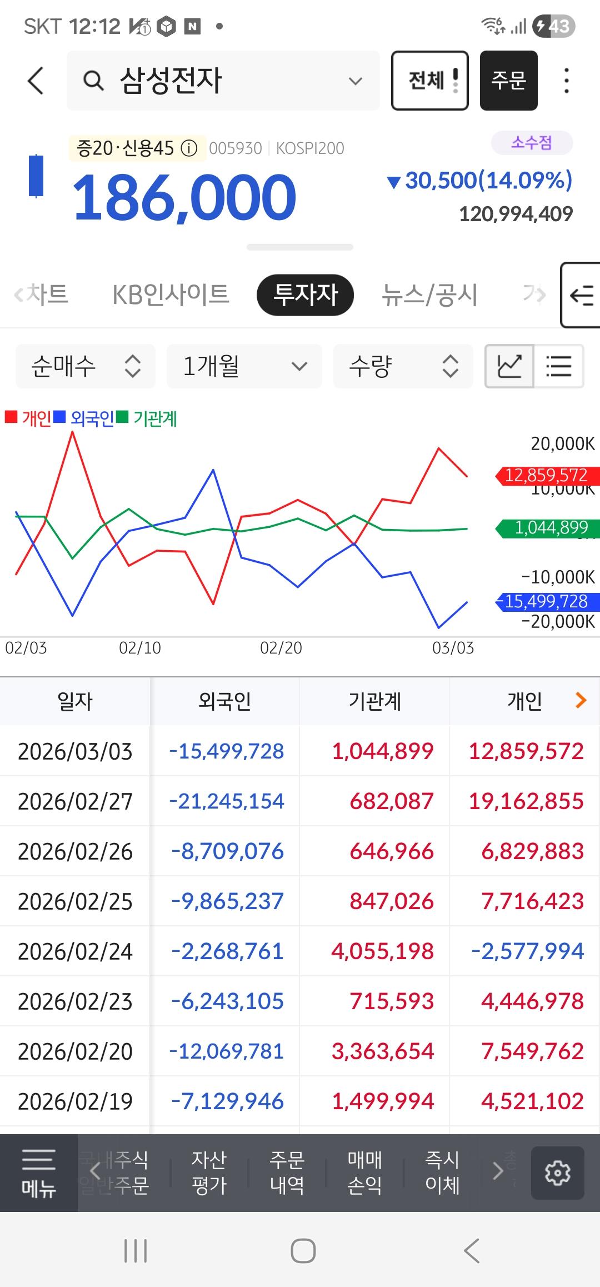The width and height of the screenshot is (600, 1287).
Task: Open 주문내역 in bottom bar
Action: tap(287, 1173)
